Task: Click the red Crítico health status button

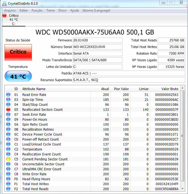Action: coord(18,52)
